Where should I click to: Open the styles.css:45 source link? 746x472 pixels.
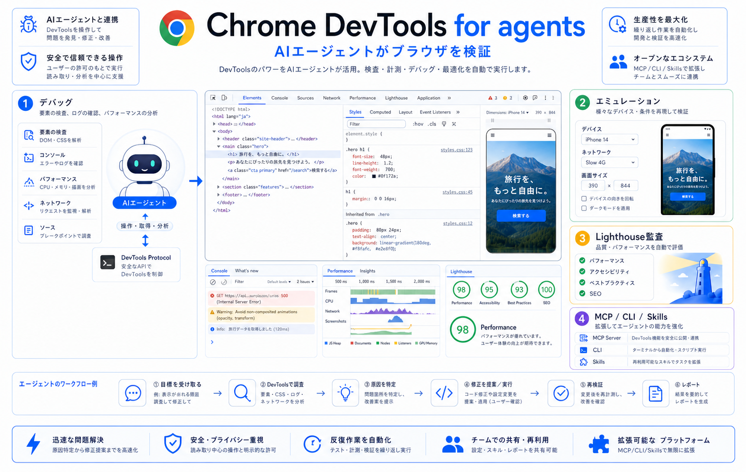[x=457, y=192]
